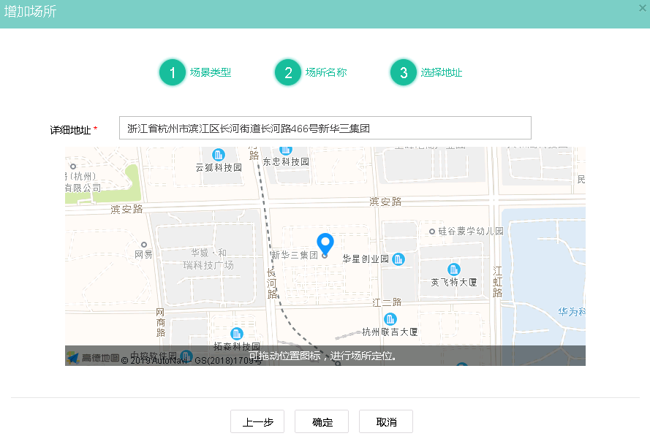
Task: Click the 网易 point marker
Action: point(144,245)
